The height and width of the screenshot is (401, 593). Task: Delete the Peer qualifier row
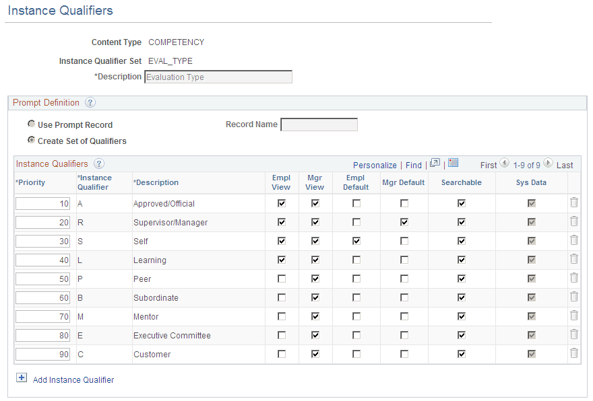tap(573, 277)
